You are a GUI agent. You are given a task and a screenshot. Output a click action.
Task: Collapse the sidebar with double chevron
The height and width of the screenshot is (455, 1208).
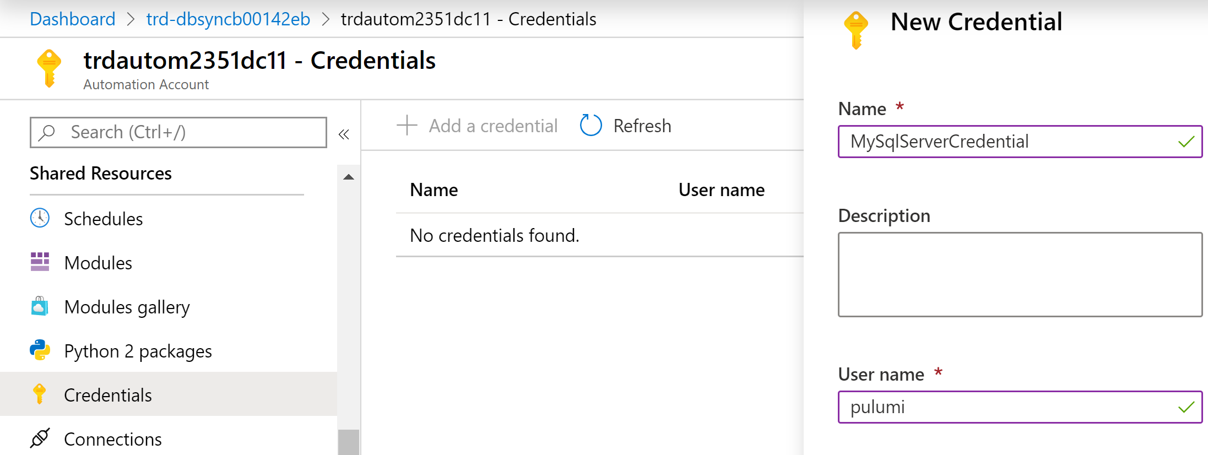coord(344,134)
